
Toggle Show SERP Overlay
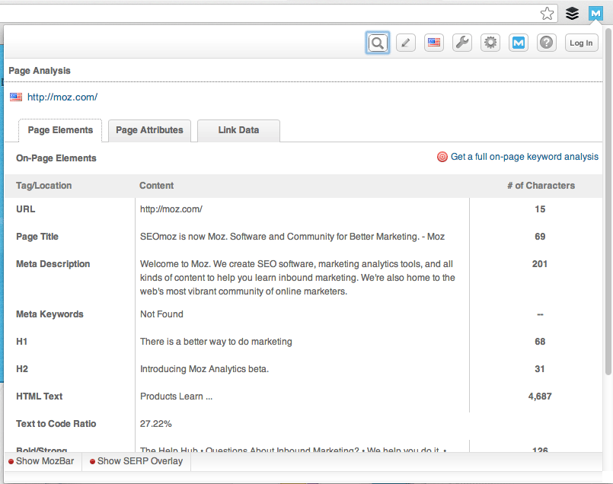click(136, 461)
